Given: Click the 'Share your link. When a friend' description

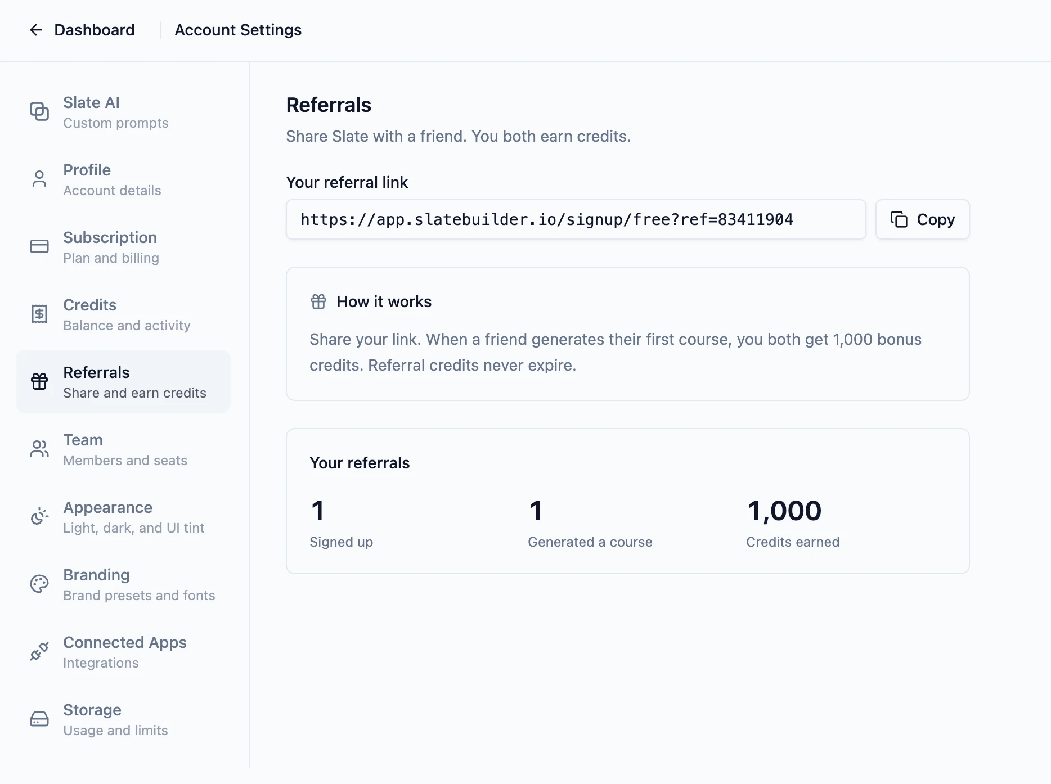Looking at the screenshot, I should [x=616, y=352].
